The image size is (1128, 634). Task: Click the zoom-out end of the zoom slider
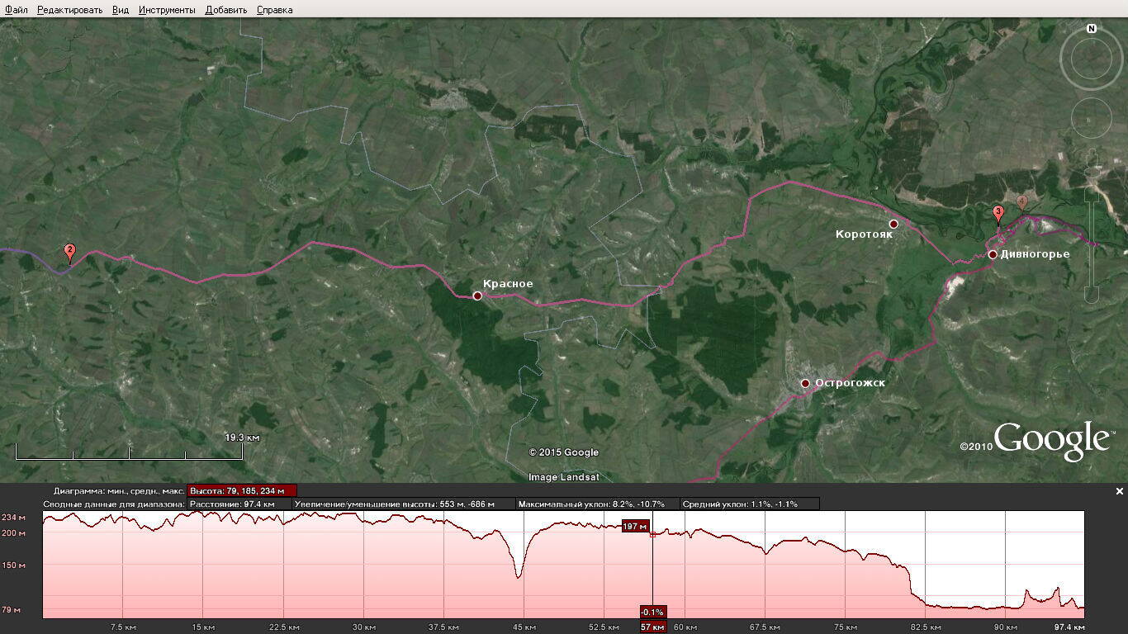point(1092,296)
